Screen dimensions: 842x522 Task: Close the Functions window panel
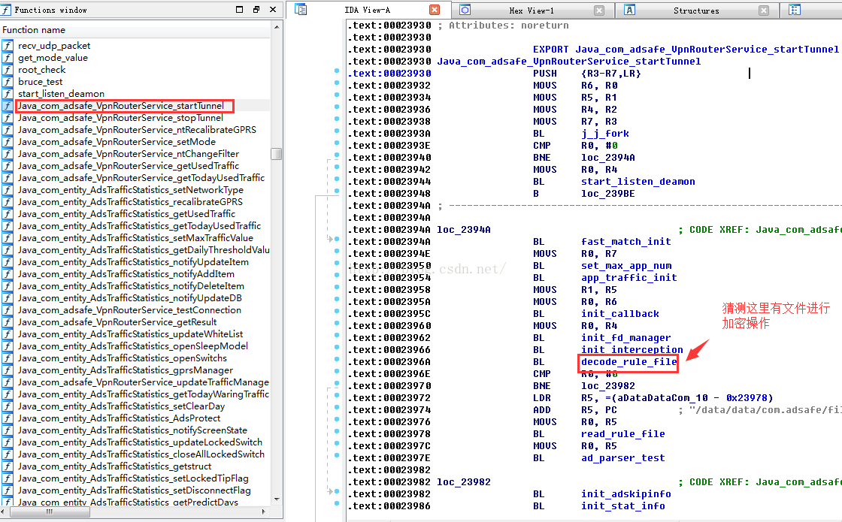[x=273, y=10]
